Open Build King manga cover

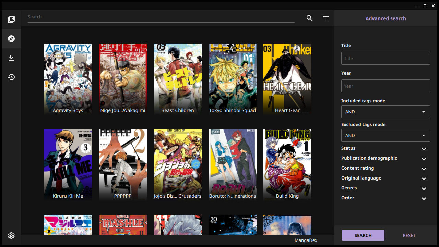(287, 164)
